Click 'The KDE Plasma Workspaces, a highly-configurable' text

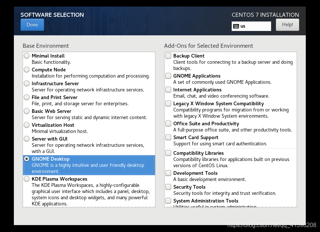tap(90, 194)
